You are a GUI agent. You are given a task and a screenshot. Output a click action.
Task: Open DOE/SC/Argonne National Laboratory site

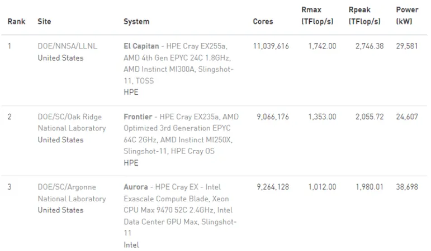tap(72, 193)
